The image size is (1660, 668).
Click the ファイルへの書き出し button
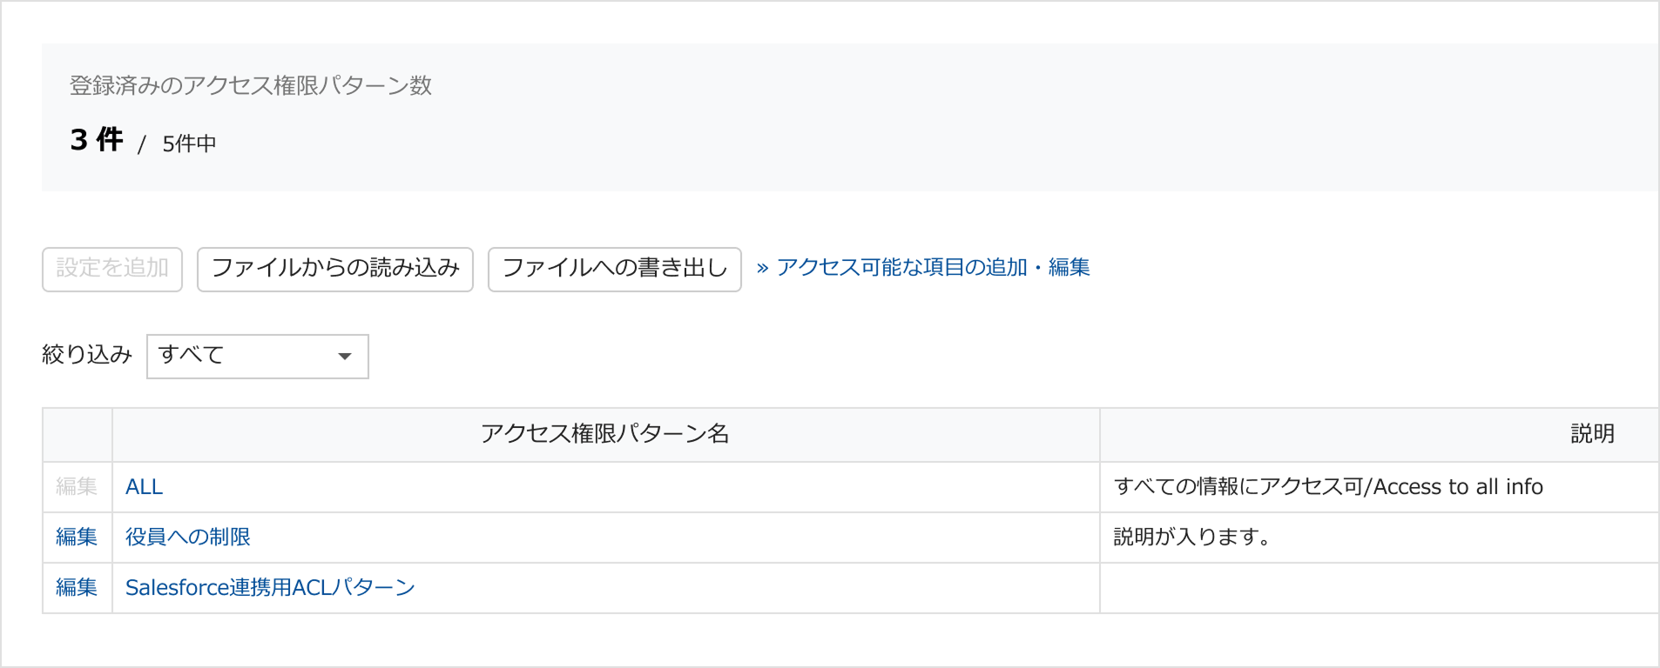pos(614,269)
